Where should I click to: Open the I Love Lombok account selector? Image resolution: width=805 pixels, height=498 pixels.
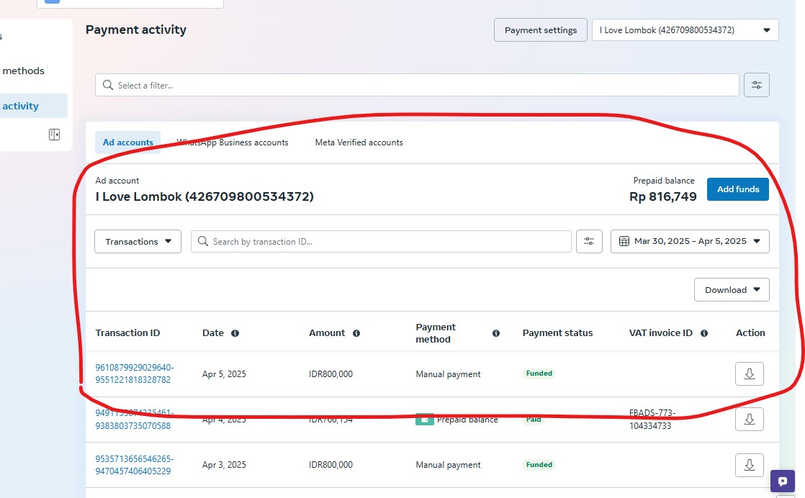(684, 30)
